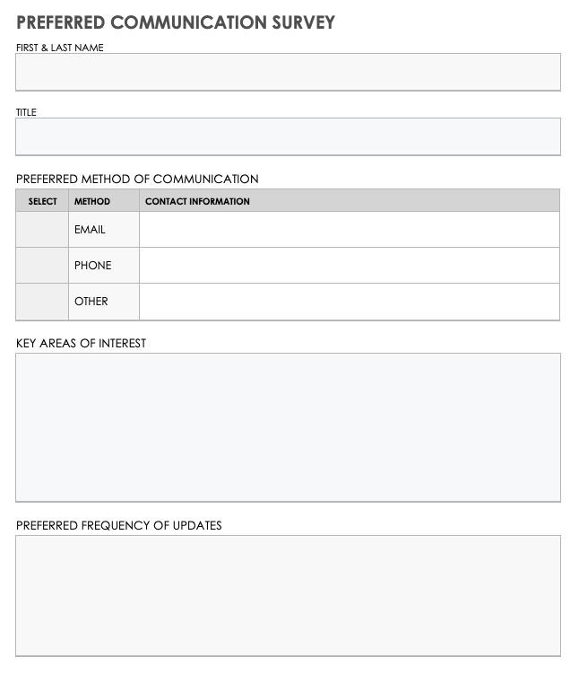Click the Preferred Communication Survey heading
The image size is (579, 684).
pyautogui.click(x=176, y=22)
